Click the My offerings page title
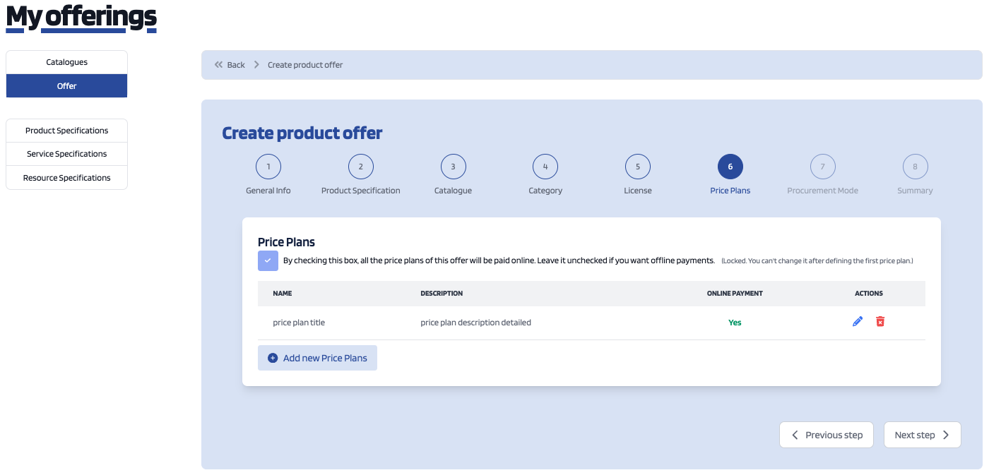Image resolution: width=989 pixels, height=475 pixels. click(81, 18)
